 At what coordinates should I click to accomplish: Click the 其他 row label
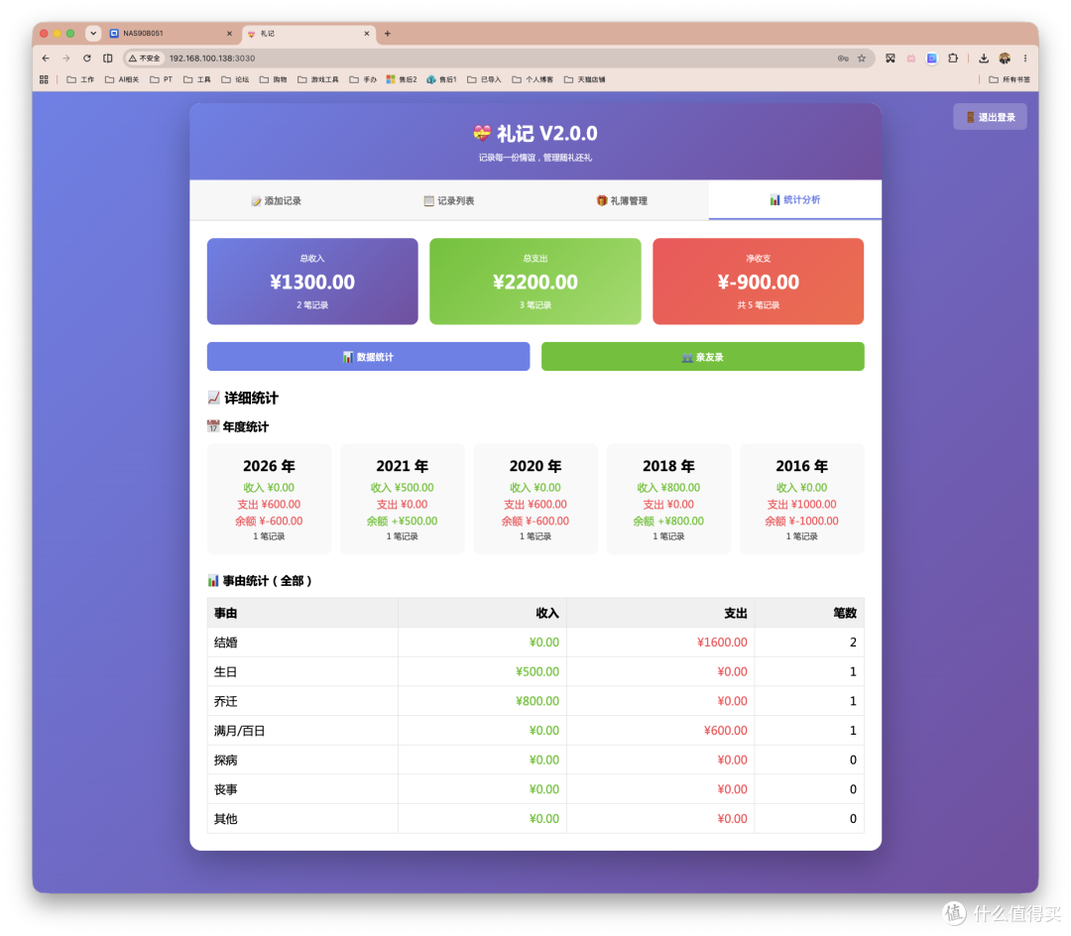point(226,819)
